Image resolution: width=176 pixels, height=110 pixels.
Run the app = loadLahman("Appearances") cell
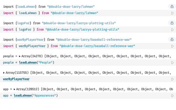coord(172,96)
